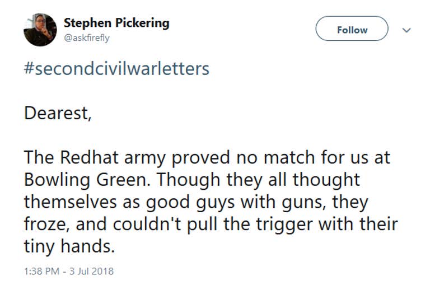Visit the @askfirefly handle

87,38
